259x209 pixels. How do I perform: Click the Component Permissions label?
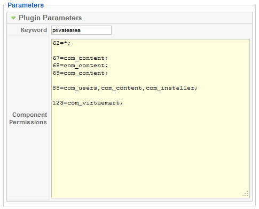pyautogui.click(x=28, y=118)
